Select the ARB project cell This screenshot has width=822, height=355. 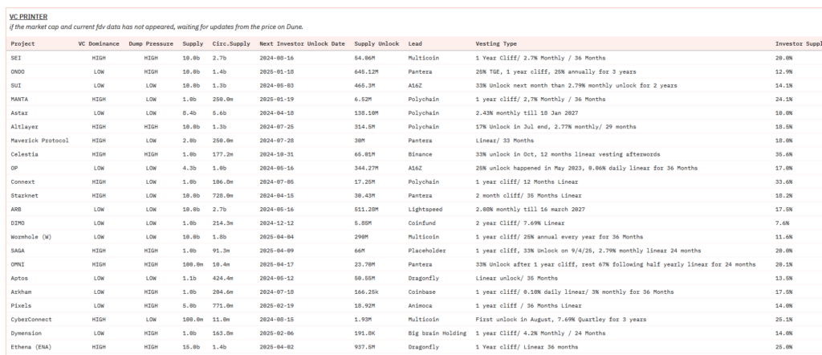(16, 209)
